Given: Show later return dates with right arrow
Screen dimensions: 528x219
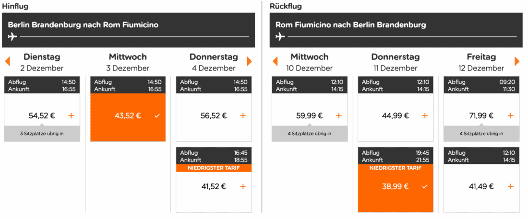Looking at the screenshot, I should tap(517, 61).
